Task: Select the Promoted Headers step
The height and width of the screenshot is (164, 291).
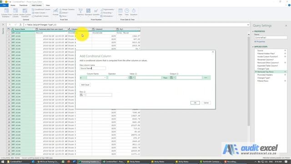Action: (265, 75)
